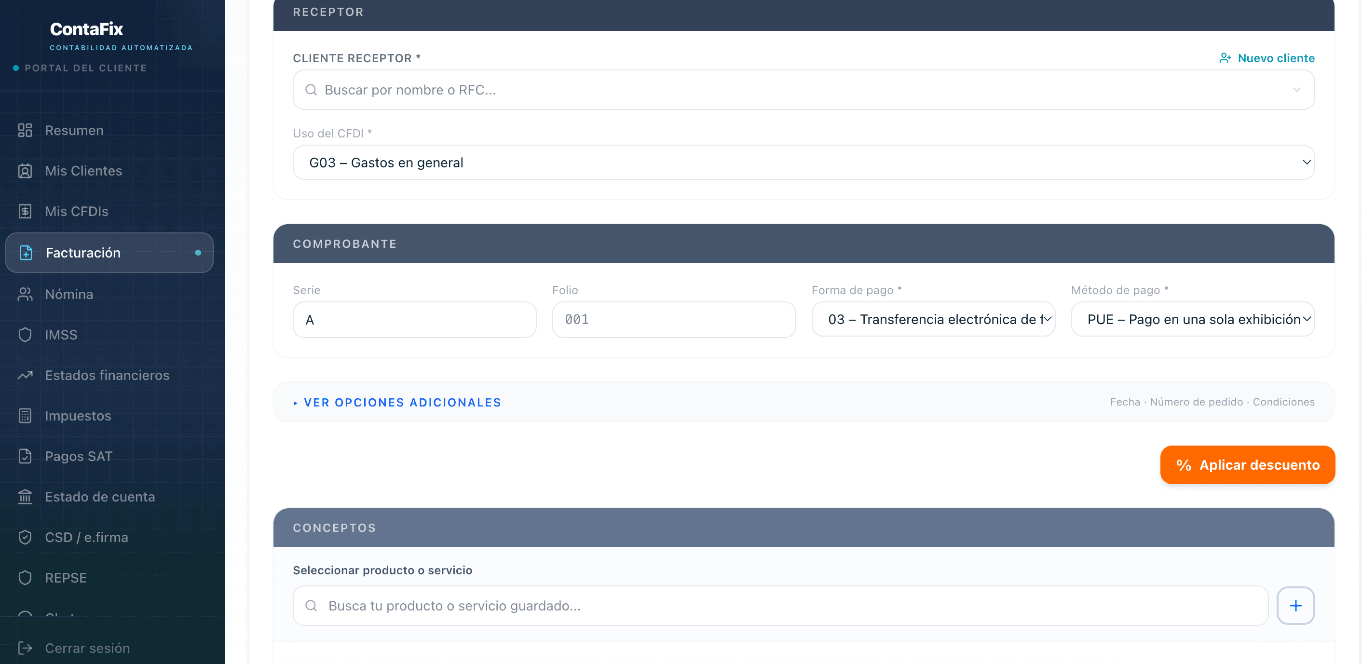The image size is (1362, 664).
Task: Click the CONCEPTOS section header
Action: tap(804, 528)
